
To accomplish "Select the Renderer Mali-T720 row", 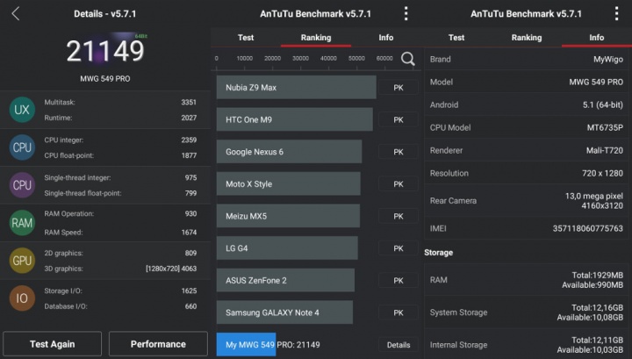I will tap(527, 150).
